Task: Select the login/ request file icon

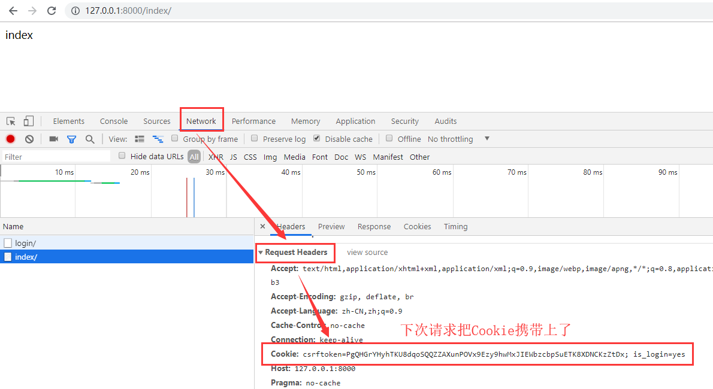Action: point(8,243)
